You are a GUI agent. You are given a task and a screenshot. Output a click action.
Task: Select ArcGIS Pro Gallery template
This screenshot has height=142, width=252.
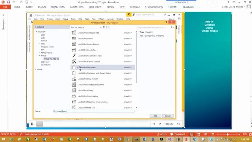(103, 90)
